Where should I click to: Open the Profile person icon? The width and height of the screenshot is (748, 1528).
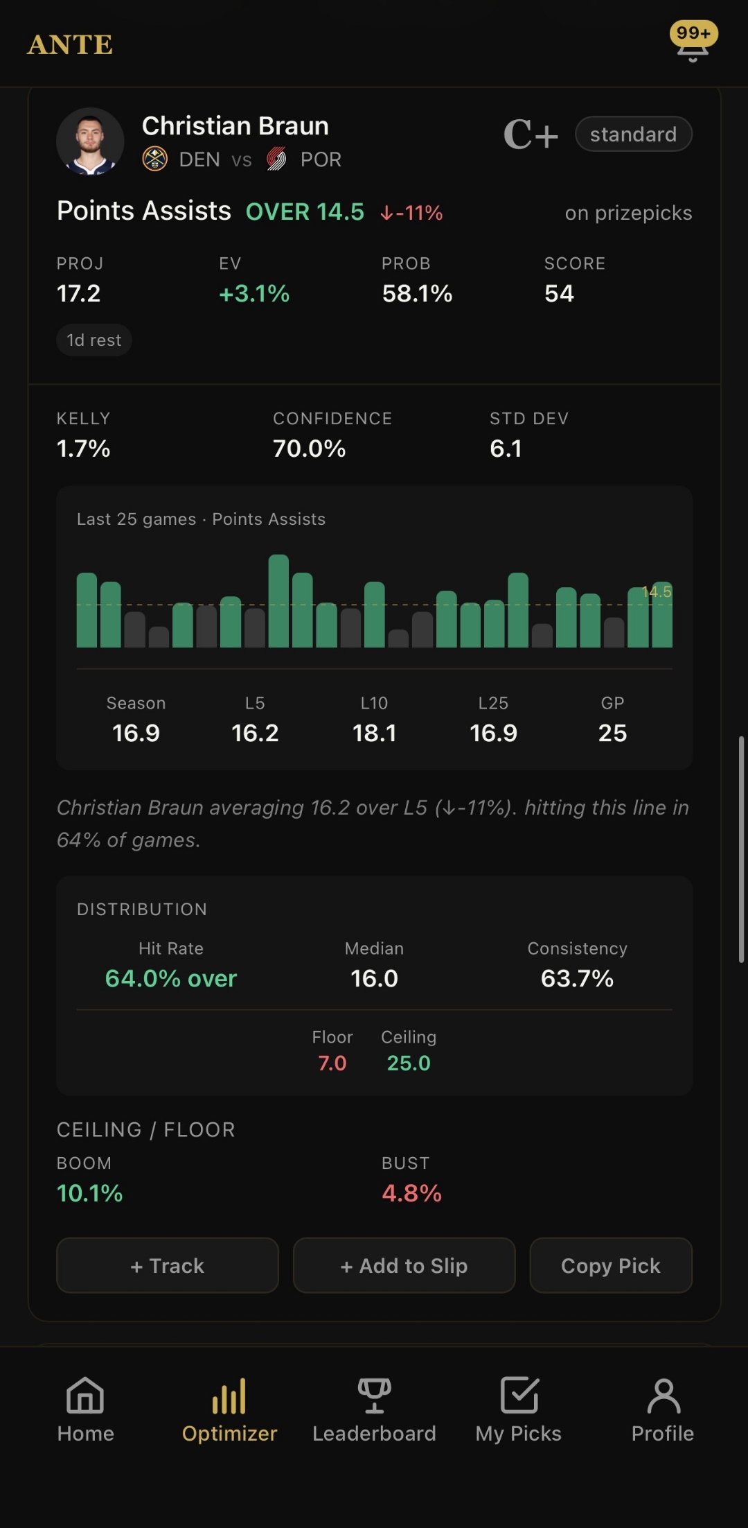tap(662, 1396)
